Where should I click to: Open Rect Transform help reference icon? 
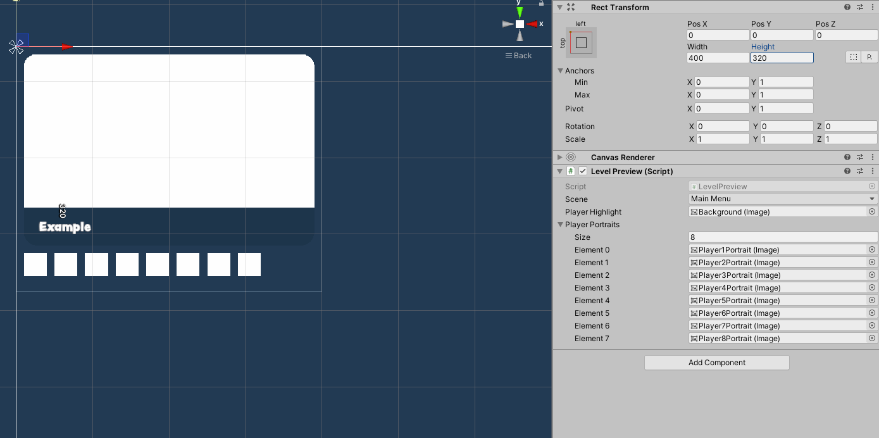tap(847, 7)
